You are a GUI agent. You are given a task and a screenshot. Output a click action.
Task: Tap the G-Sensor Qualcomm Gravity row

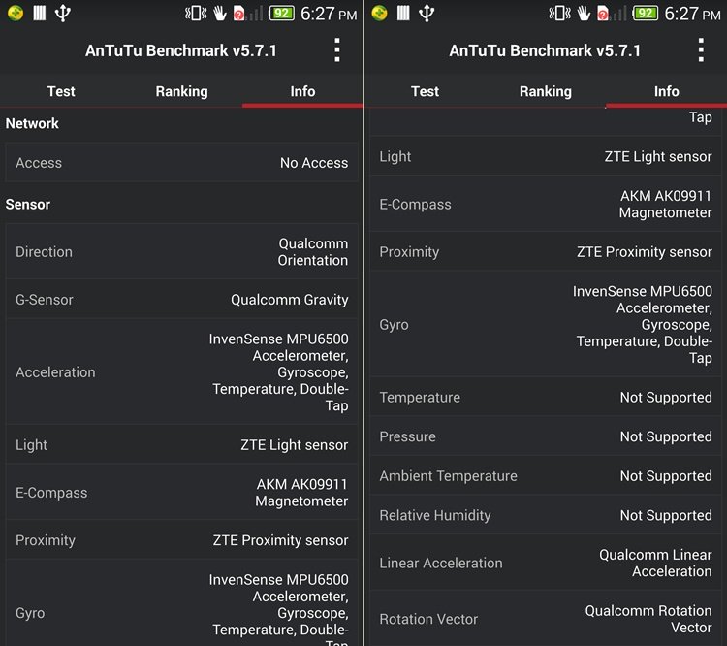(181, 300)
